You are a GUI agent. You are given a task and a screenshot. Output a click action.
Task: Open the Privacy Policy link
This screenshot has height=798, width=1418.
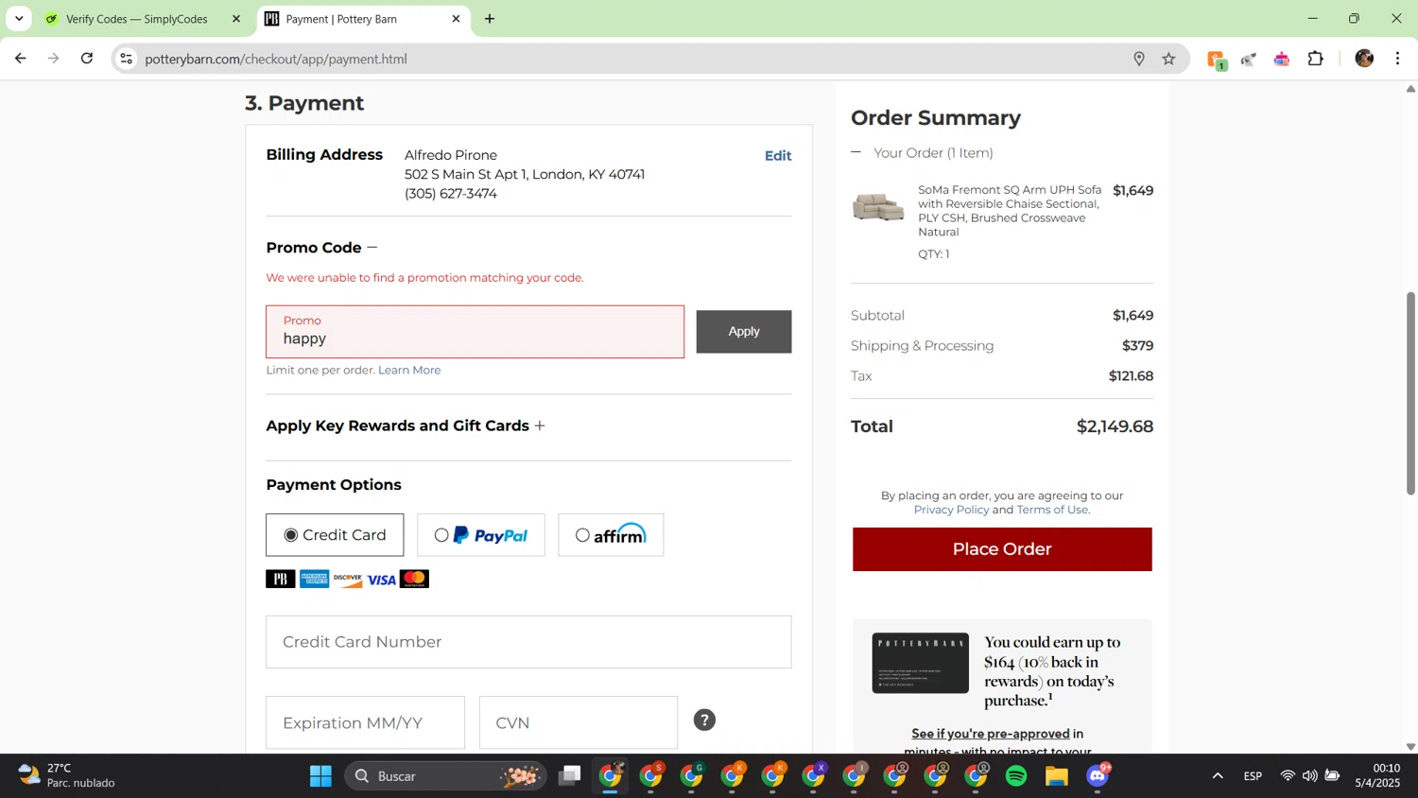(x=951, y=510)
